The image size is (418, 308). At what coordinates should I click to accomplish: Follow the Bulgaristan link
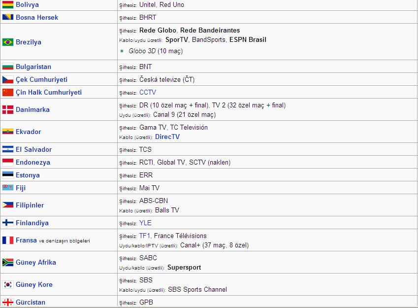[x=33, y=67]
